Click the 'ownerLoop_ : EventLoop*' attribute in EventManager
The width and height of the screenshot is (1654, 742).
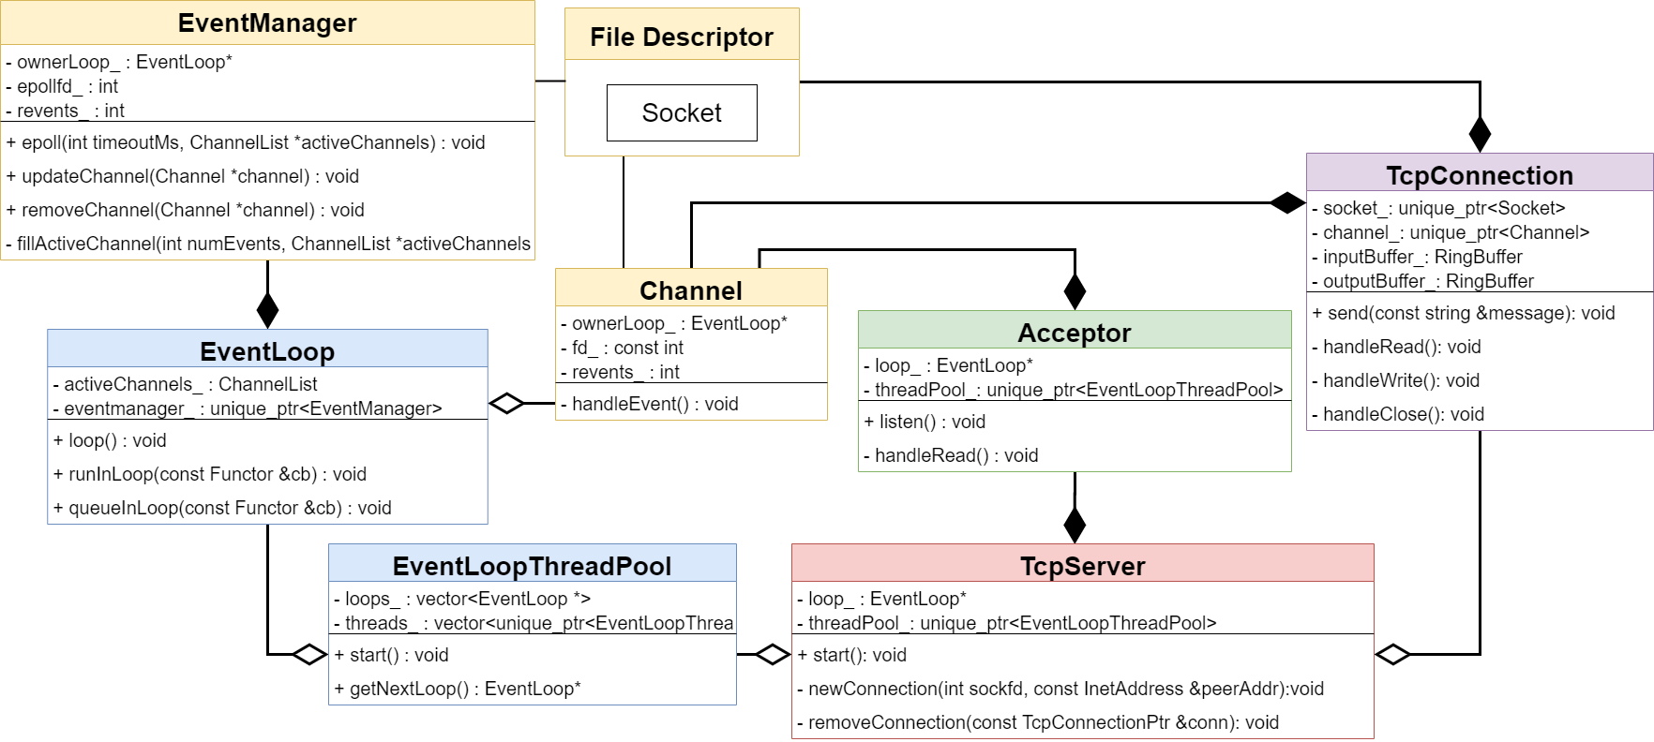119,63
